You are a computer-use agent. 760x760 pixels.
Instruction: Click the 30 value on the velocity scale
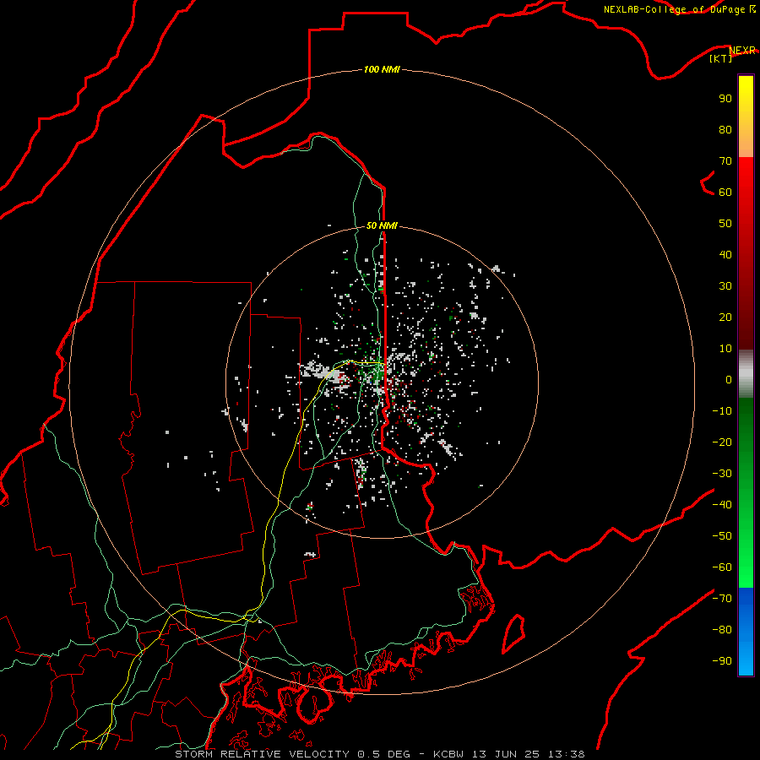(x=725, y=286)
